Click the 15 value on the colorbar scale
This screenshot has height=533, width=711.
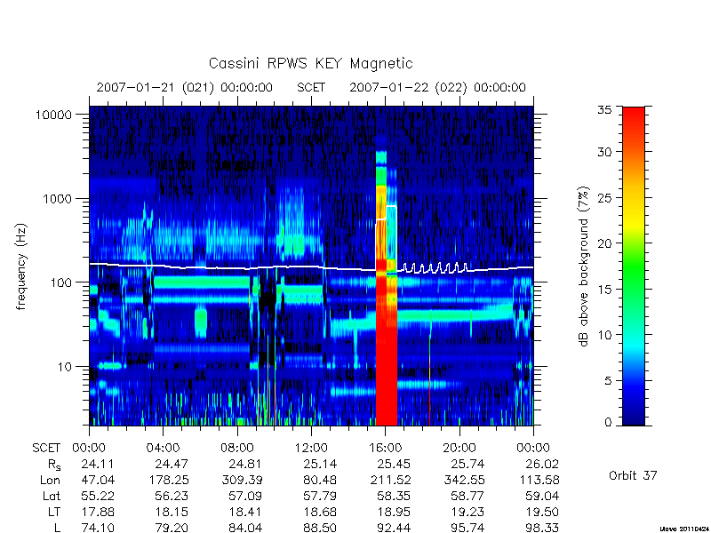(604, 290)
